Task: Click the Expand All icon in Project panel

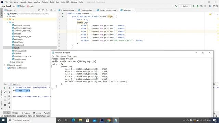Action: coord(43,10)
